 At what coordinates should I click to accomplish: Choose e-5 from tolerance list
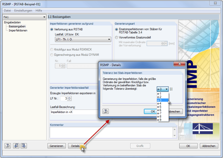tap(163, 107)
